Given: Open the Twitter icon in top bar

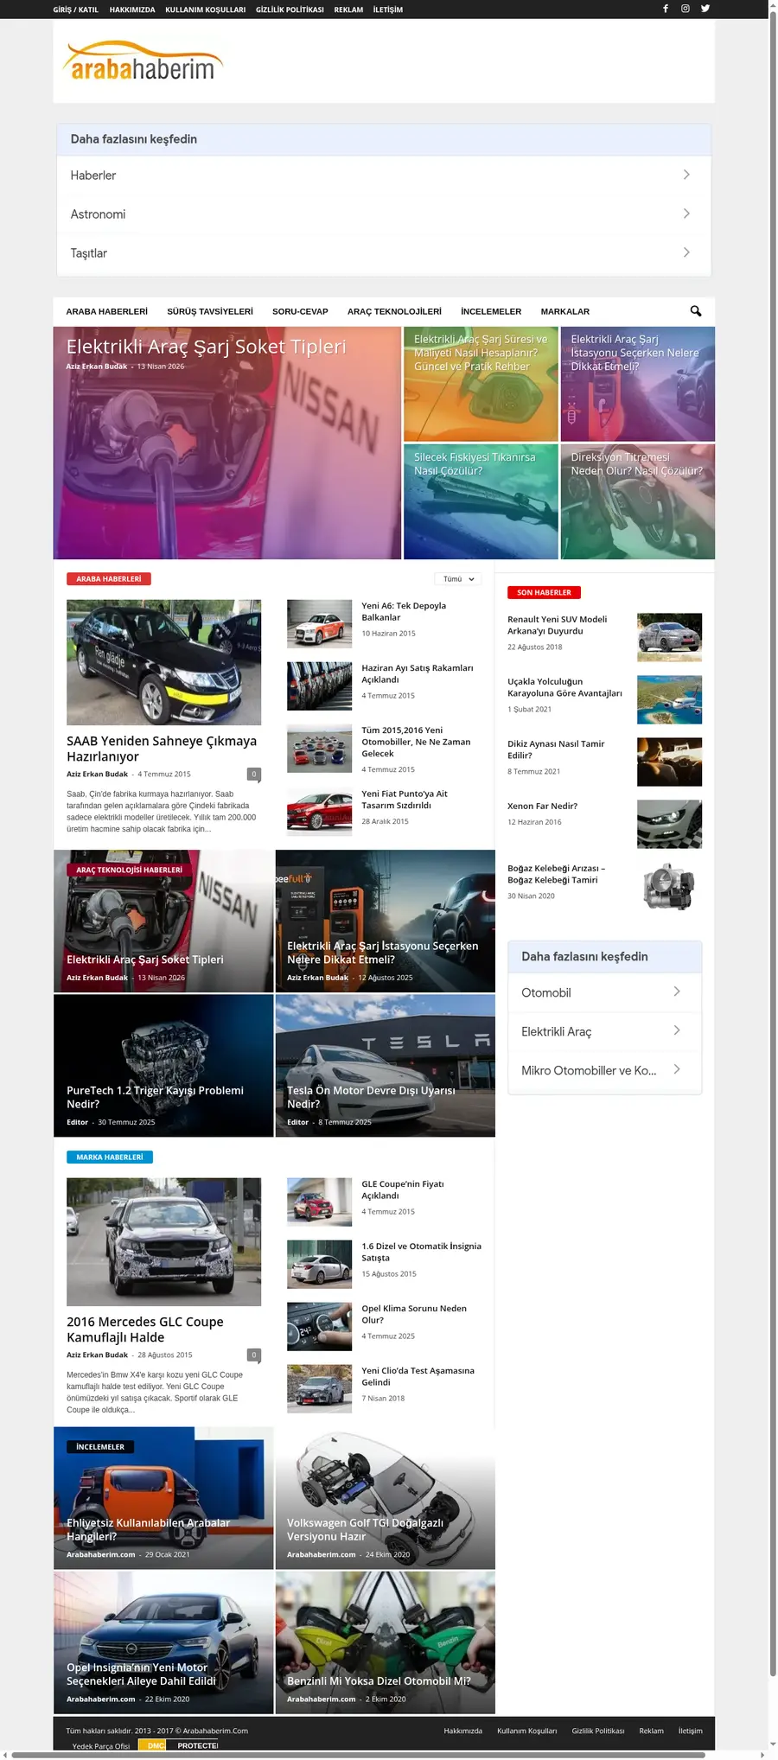Looking at the screenshot, I should (x=705, y=9).
